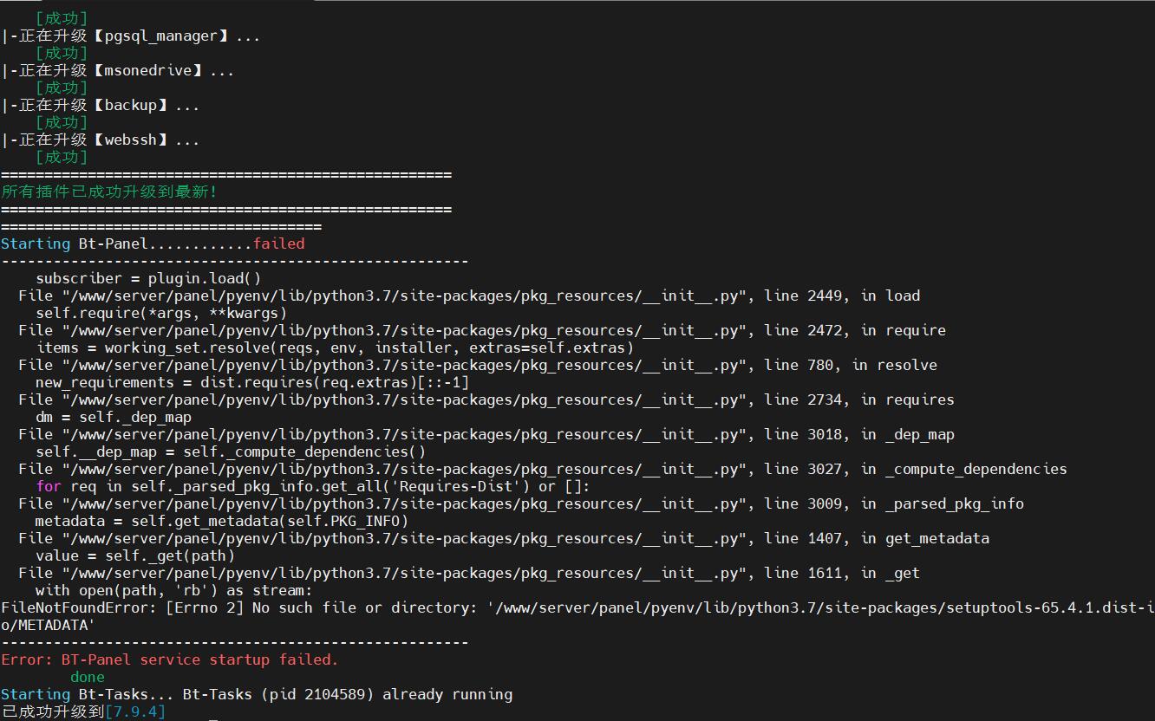Click the 'dm = self._dep_map' line

tap(114, 417)
